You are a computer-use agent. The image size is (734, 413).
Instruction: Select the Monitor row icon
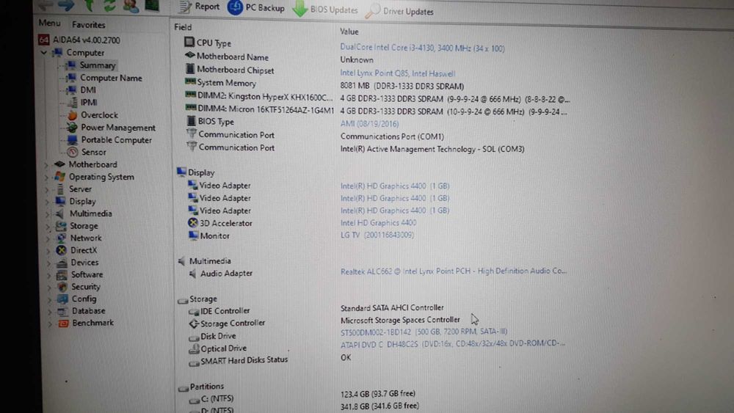click(193, 235)
